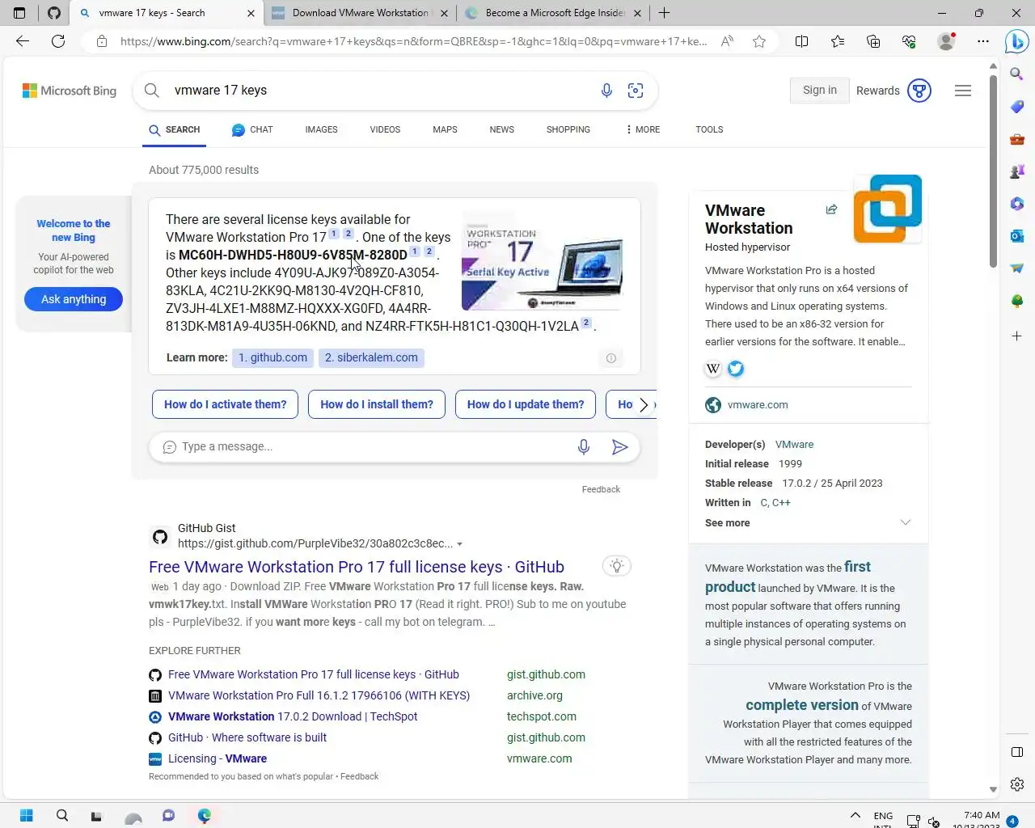Switch to Download VMware Workstation browser tab
The image size is (1035, 828).
click(360, 13)
